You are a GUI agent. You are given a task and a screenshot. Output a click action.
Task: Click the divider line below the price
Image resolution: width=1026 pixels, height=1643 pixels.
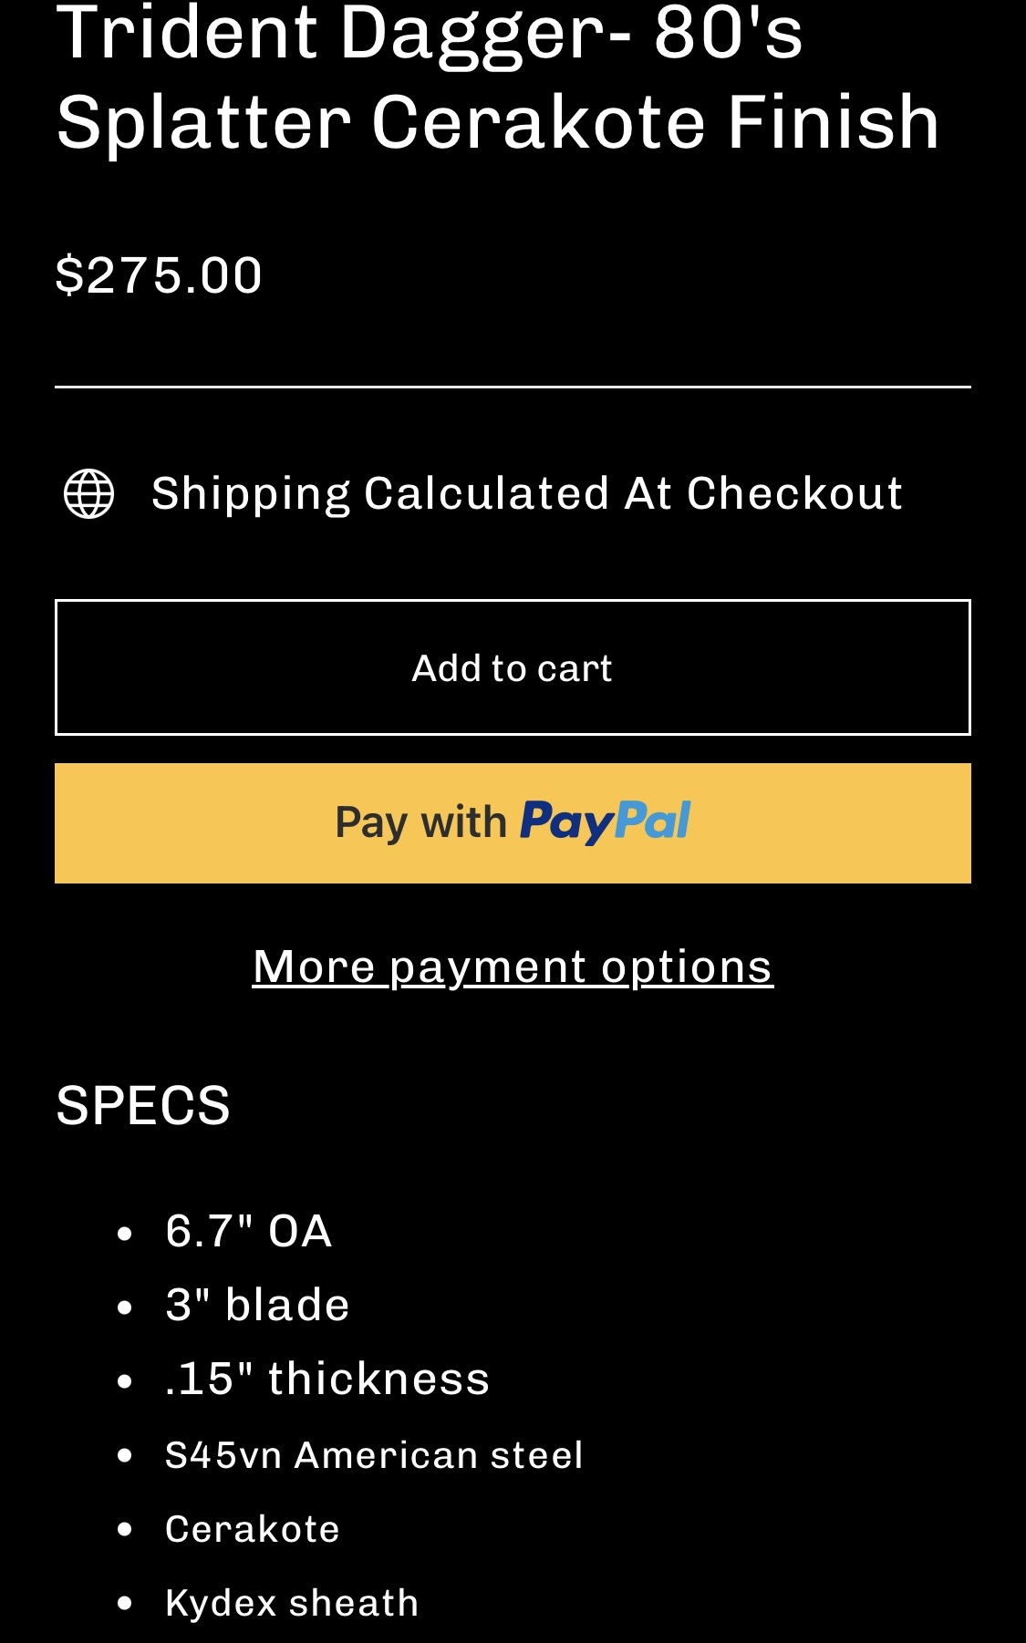tap(513, 387)
